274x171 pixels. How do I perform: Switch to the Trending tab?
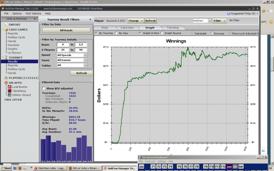point(172,28)
